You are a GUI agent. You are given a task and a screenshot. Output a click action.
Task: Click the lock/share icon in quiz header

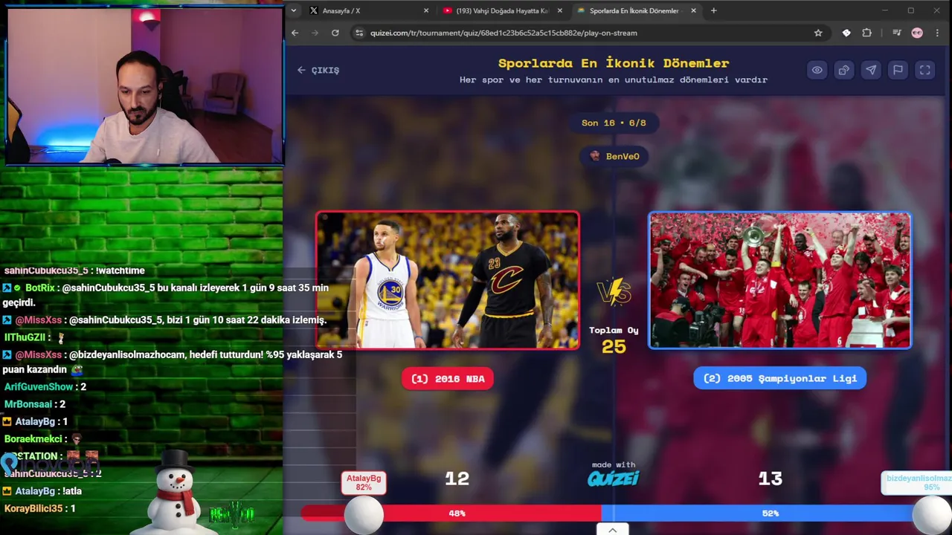click(x=844, y=70)
